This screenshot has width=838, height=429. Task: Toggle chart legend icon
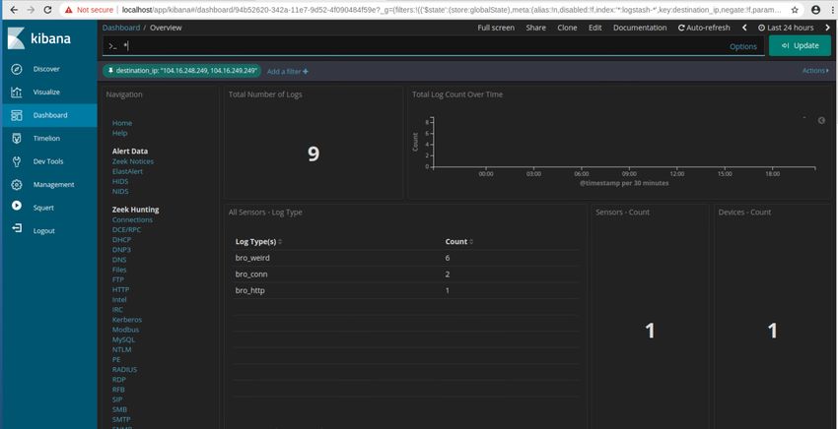point(821,121)
